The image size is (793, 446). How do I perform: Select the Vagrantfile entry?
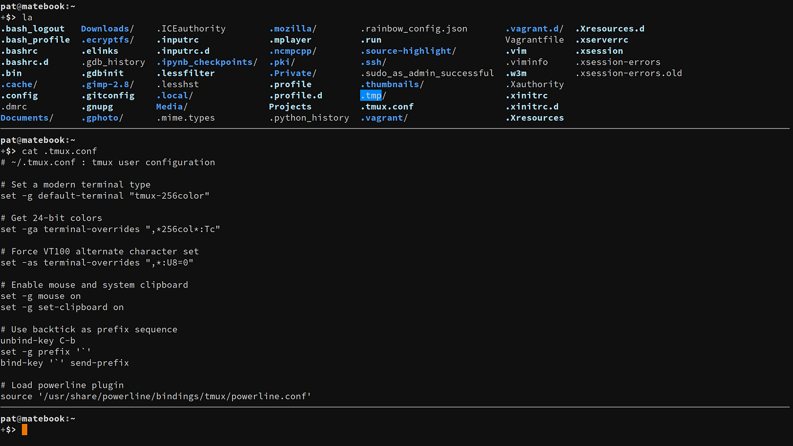point(534,40)
